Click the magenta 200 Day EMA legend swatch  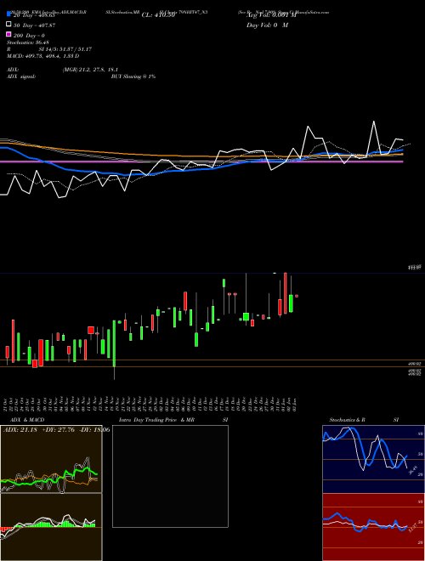9,35
